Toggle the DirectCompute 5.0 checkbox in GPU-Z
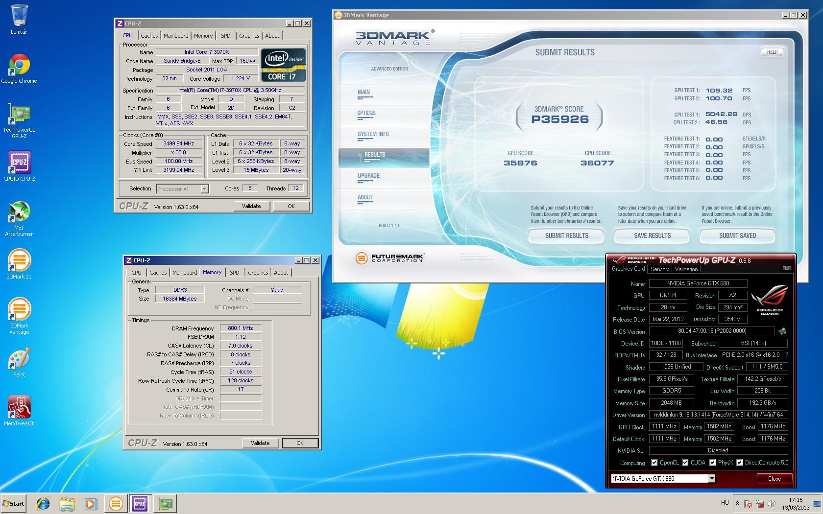This screenshot has width=823, height=514. pyautogui.click(x=740, y=463)
